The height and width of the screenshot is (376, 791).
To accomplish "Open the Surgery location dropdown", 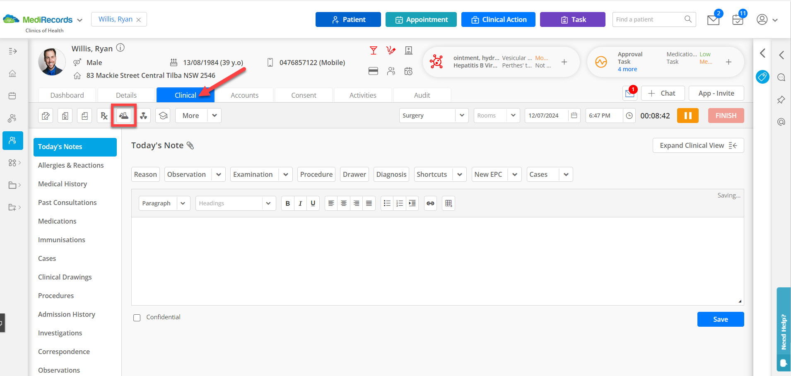I will [434, 116].
